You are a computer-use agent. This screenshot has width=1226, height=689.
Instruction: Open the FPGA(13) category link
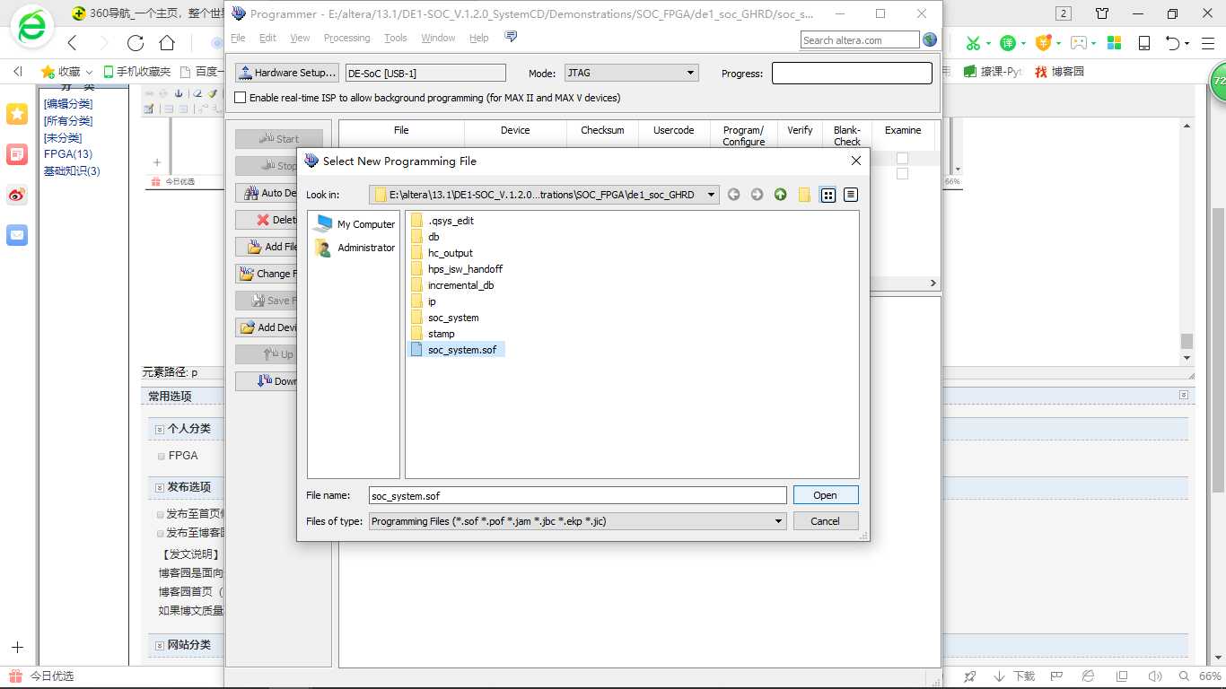coord(68,154)
